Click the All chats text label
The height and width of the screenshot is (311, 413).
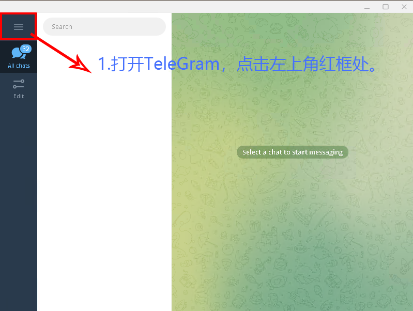tap(19, 66)
